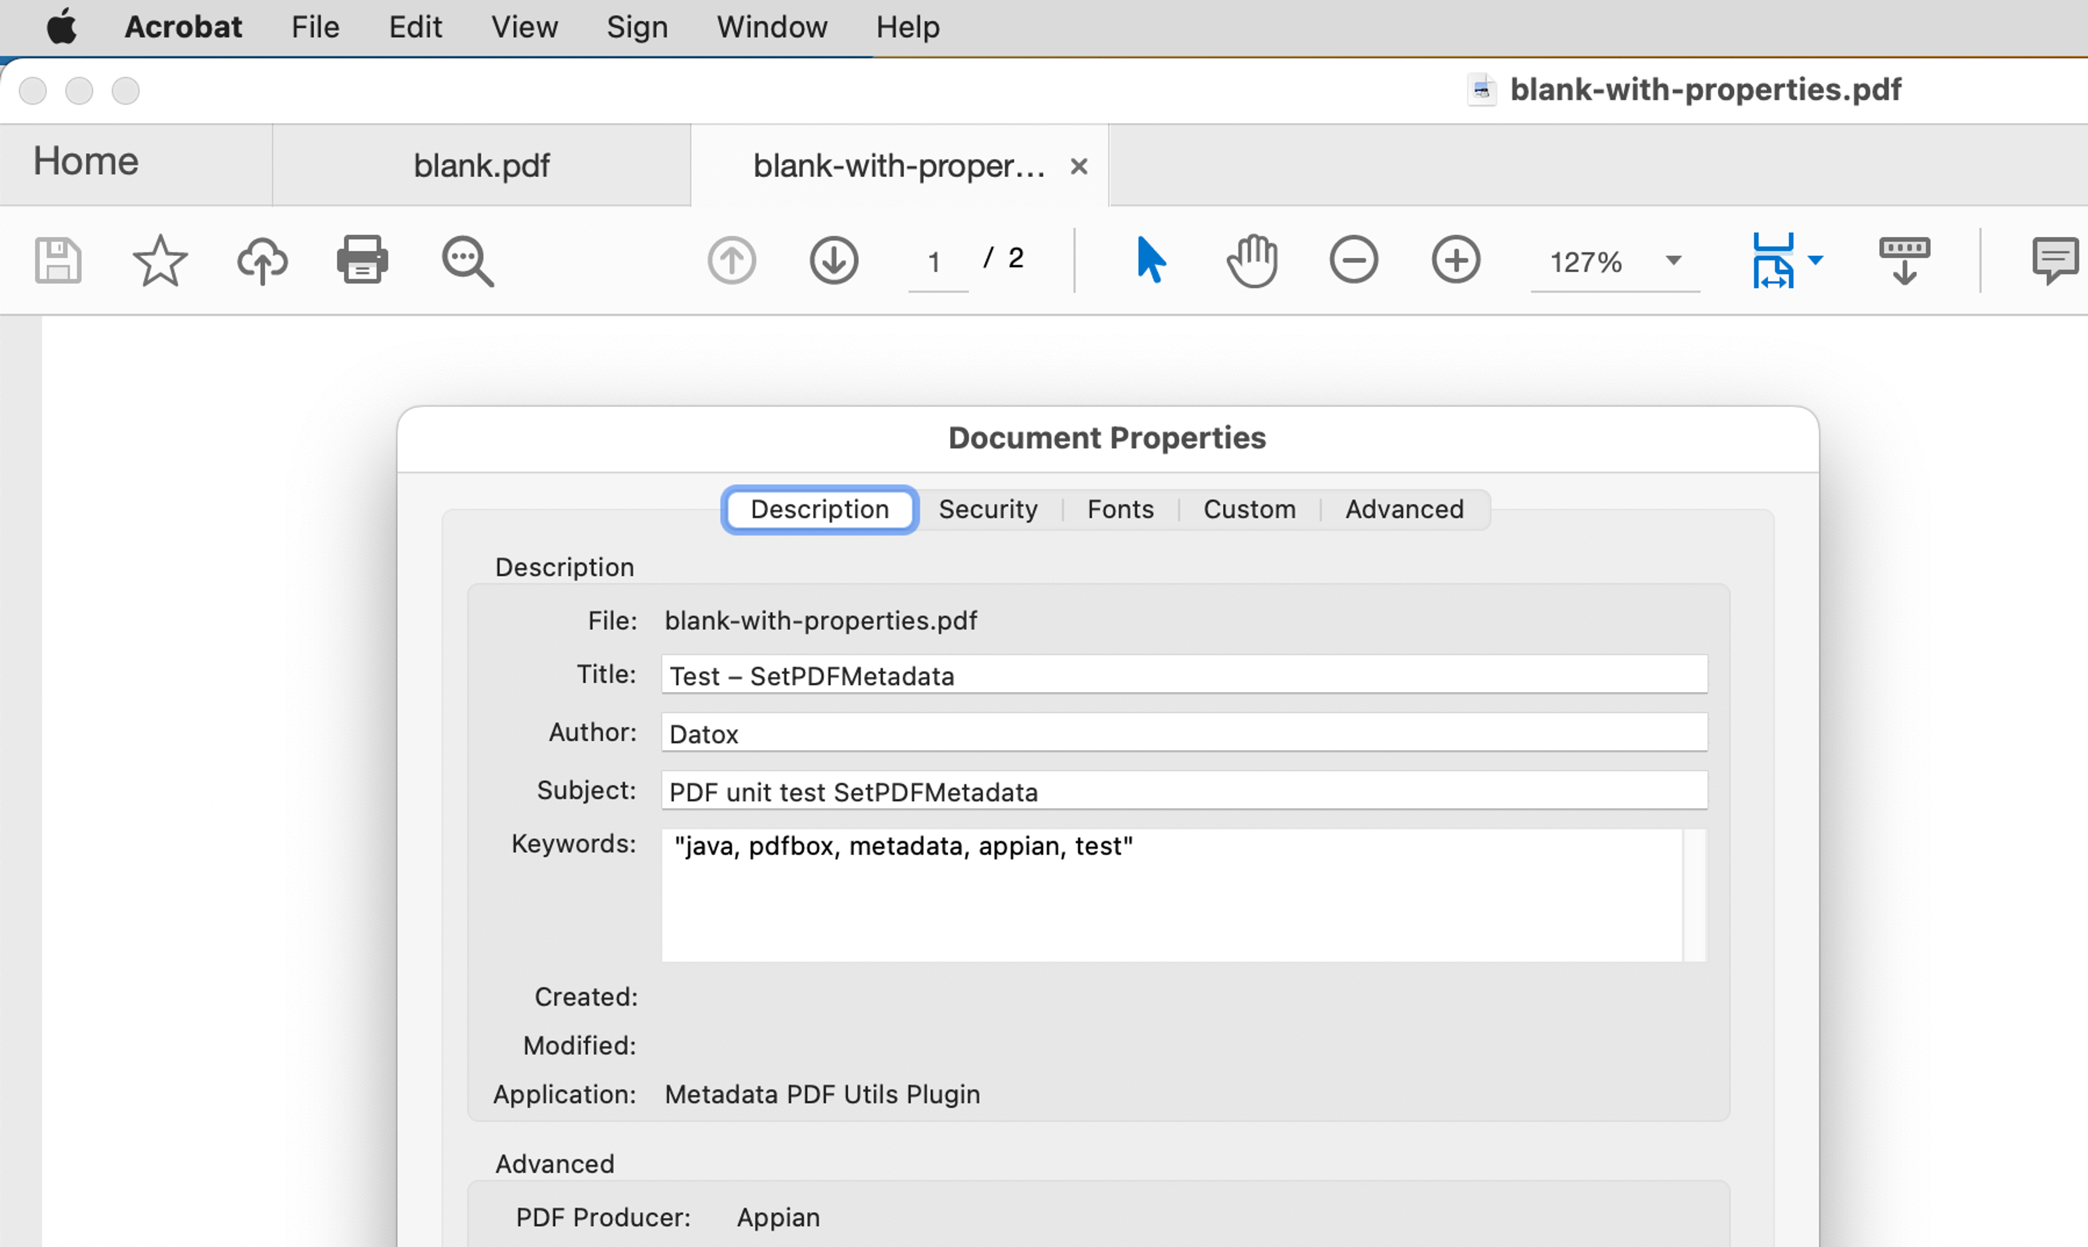This screenshot has height=1247, width=2088.
Task: Click the Title input field
Action: click(1184, 675)
